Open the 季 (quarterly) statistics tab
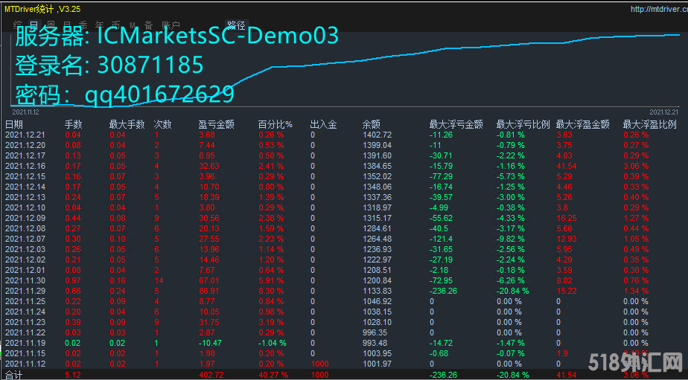This screenshot has width=688, height=380. [83, 25]
